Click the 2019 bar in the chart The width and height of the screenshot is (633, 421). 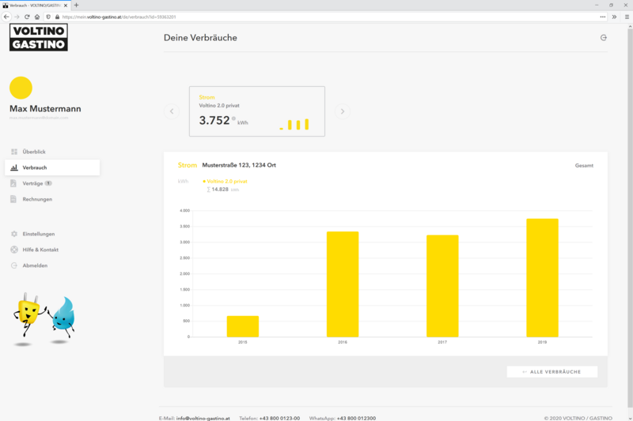click(542, 278)
